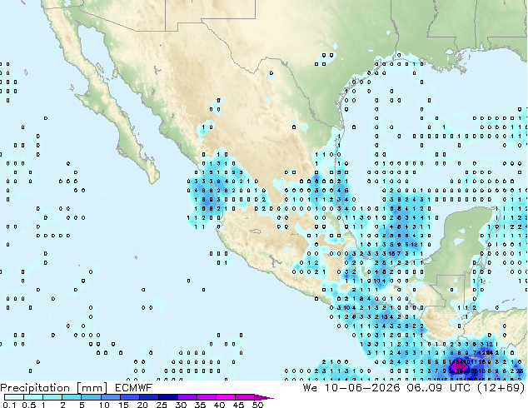Click the "(12+69)" forecast run label

coord(501,388)
